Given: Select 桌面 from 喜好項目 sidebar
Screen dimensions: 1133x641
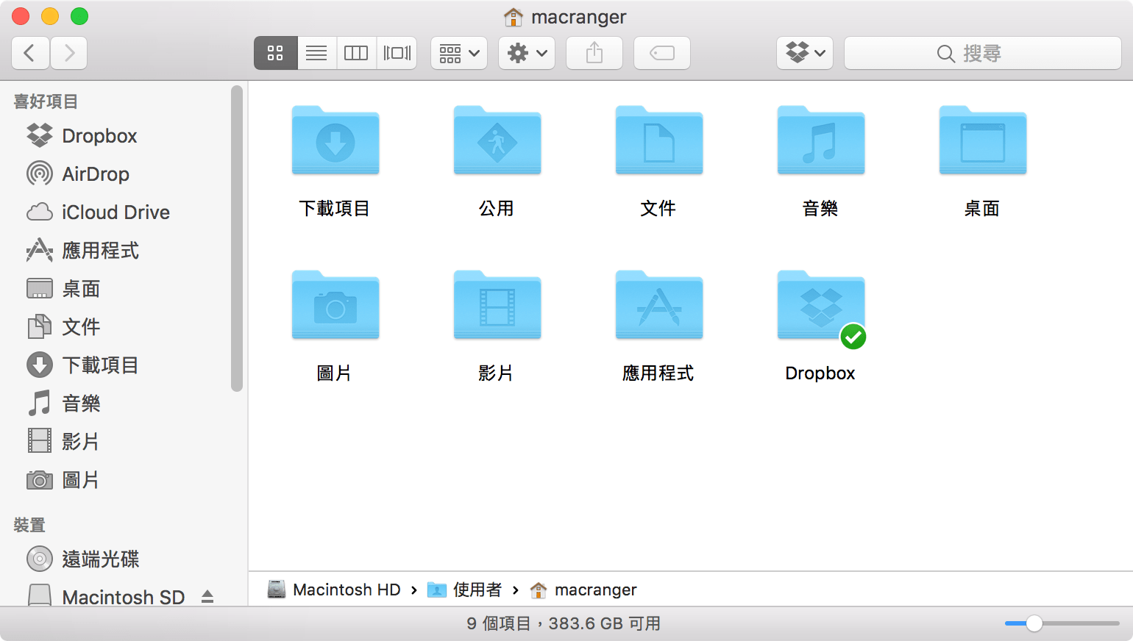Looking at the screenshot, I should (79, 288).
